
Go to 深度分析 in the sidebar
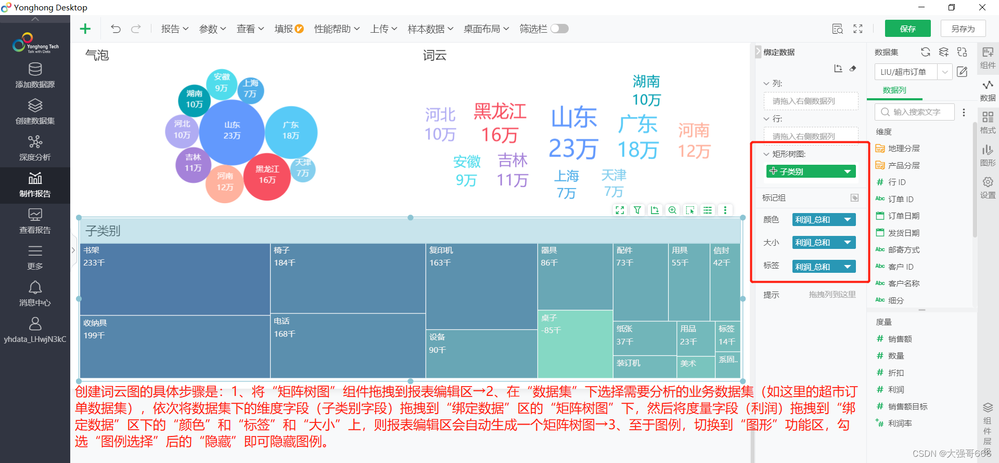pyautogui.click(x=35, y=148)
